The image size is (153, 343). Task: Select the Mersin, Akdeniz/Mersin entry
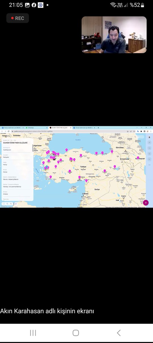[17, 178]
